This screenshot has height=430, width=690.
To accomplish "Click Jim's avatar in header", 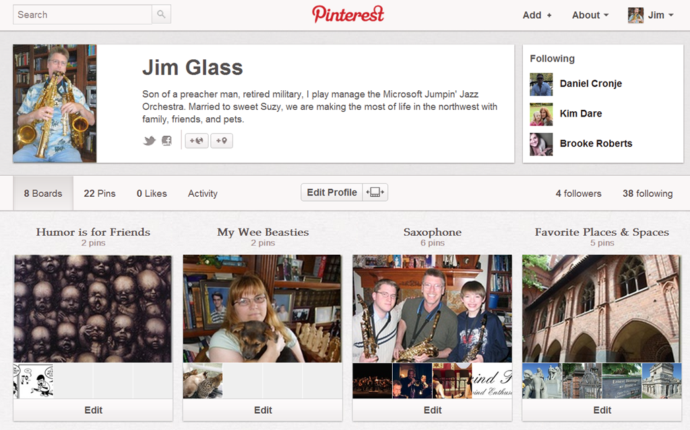I will point(635,15).
